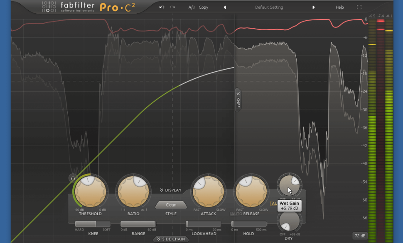Toggle full screen mode icon
403x243 pixels.
tap(359, 7)
